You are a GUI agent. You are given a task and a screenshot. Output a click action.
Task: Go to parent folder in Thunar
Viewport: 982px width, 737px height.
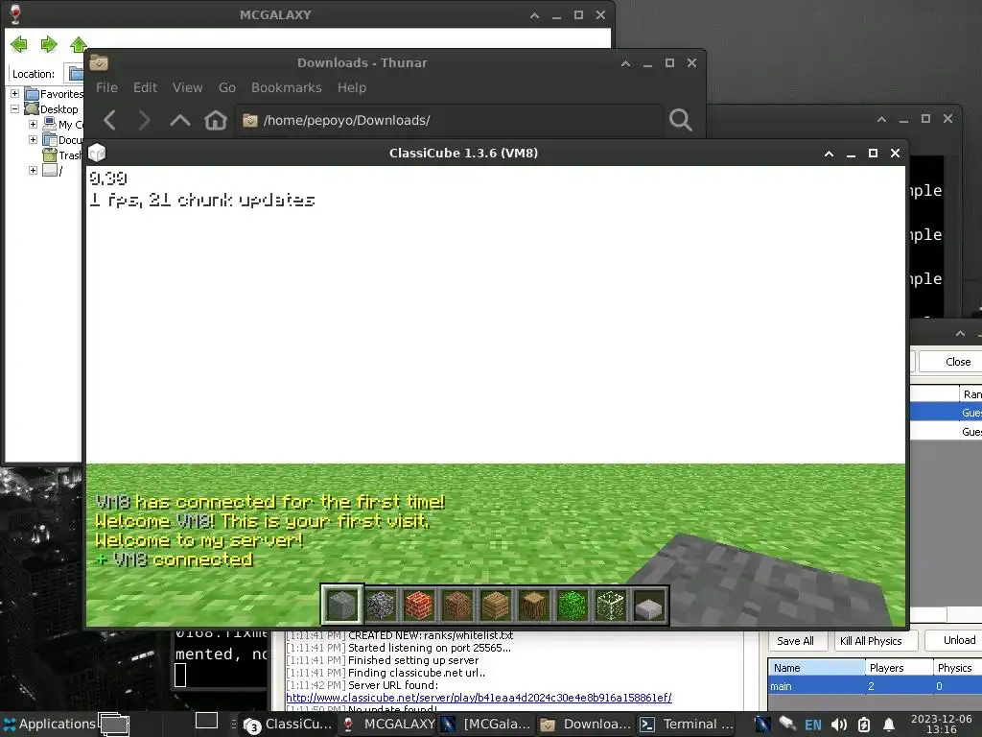179,120
